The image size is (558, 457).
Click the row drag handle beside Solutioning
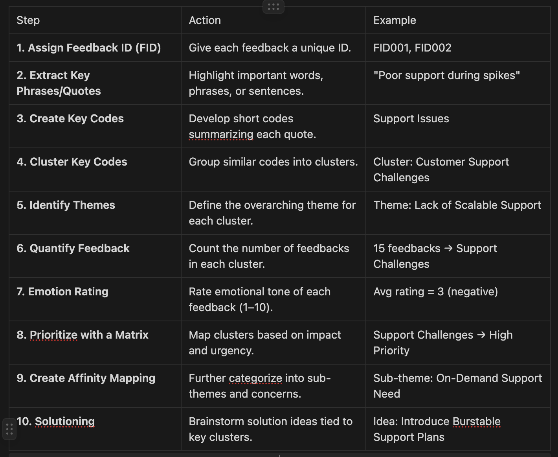[x=9, y=429]
